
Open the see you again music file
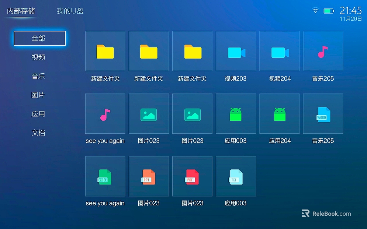pos(105,114)
